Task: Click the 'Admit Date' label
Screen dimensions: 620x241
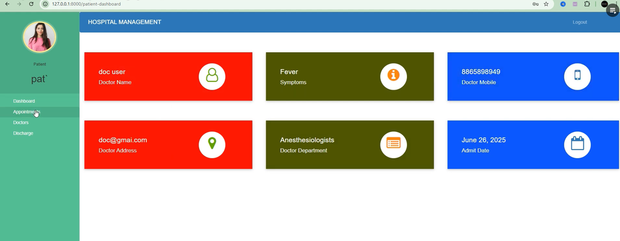Action: click(475, 151)
